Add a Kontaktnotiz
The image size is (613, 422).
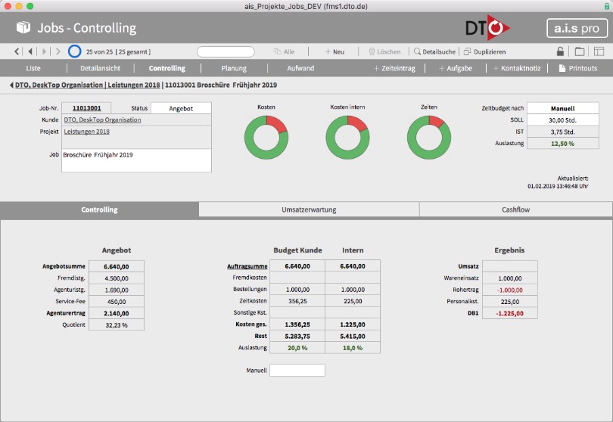point(517,68)
